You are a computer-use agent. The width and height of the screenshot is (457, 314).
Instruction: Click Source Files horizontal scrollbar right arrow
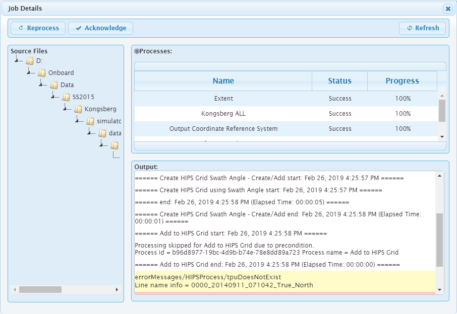click(x=117, y=290)
